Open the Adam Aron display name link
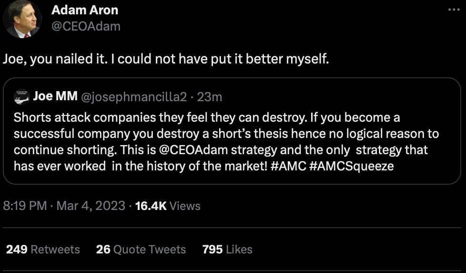Viewport: 466px width, 273px height. 84,10
